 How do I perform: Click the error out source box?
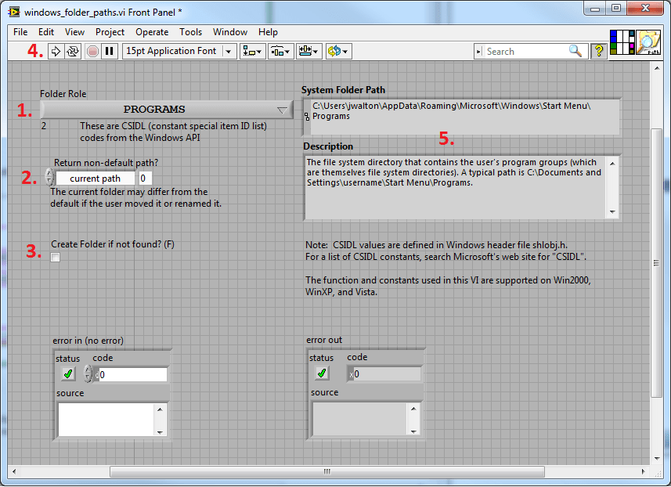tap(359, 420)
